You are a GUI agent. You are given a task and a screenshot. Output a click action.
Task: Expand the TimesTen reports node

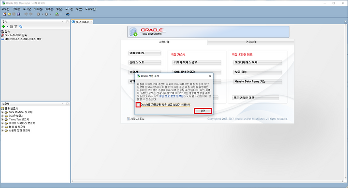(x=2, y=119)
